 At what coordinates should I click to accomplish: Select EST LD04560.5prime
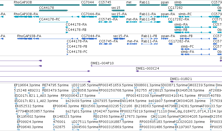pyautogui.click(x=85, y=127)
